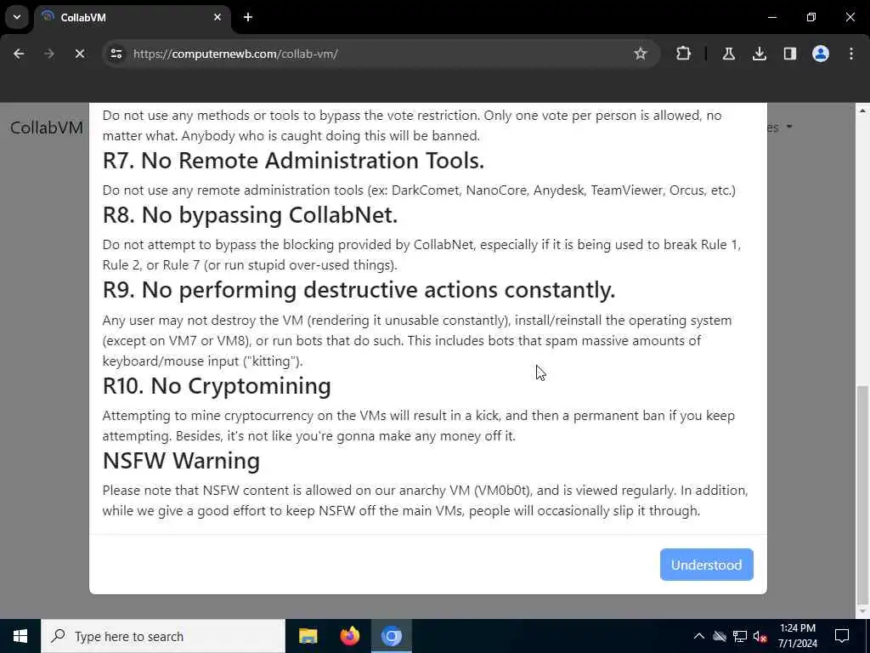Go back to the previous page

19,54
